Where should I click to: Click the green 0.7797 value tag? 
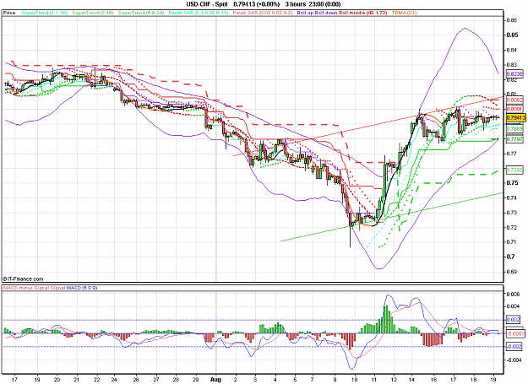click(514, 139)
